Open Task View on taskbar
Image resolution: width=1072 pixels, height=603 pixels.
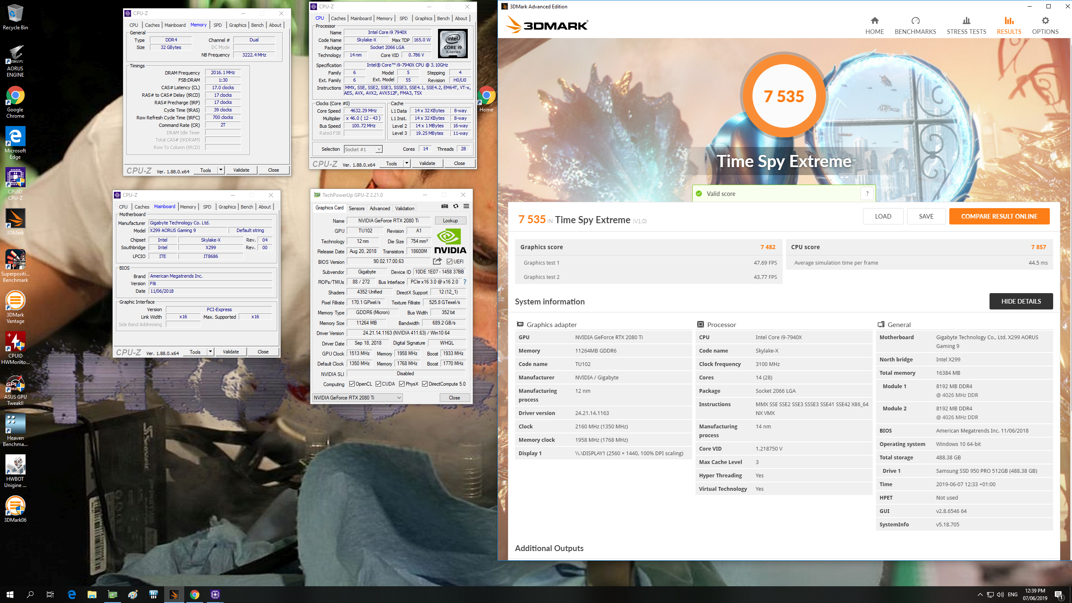click(50, 594)
